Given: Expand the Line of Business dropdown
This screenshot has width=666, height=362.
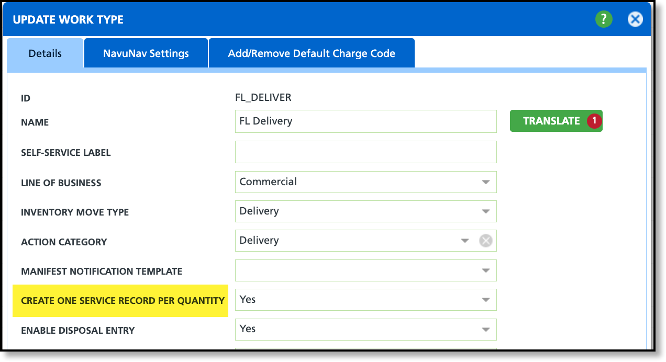Looking at the screenshot, I should pos(485,182).
